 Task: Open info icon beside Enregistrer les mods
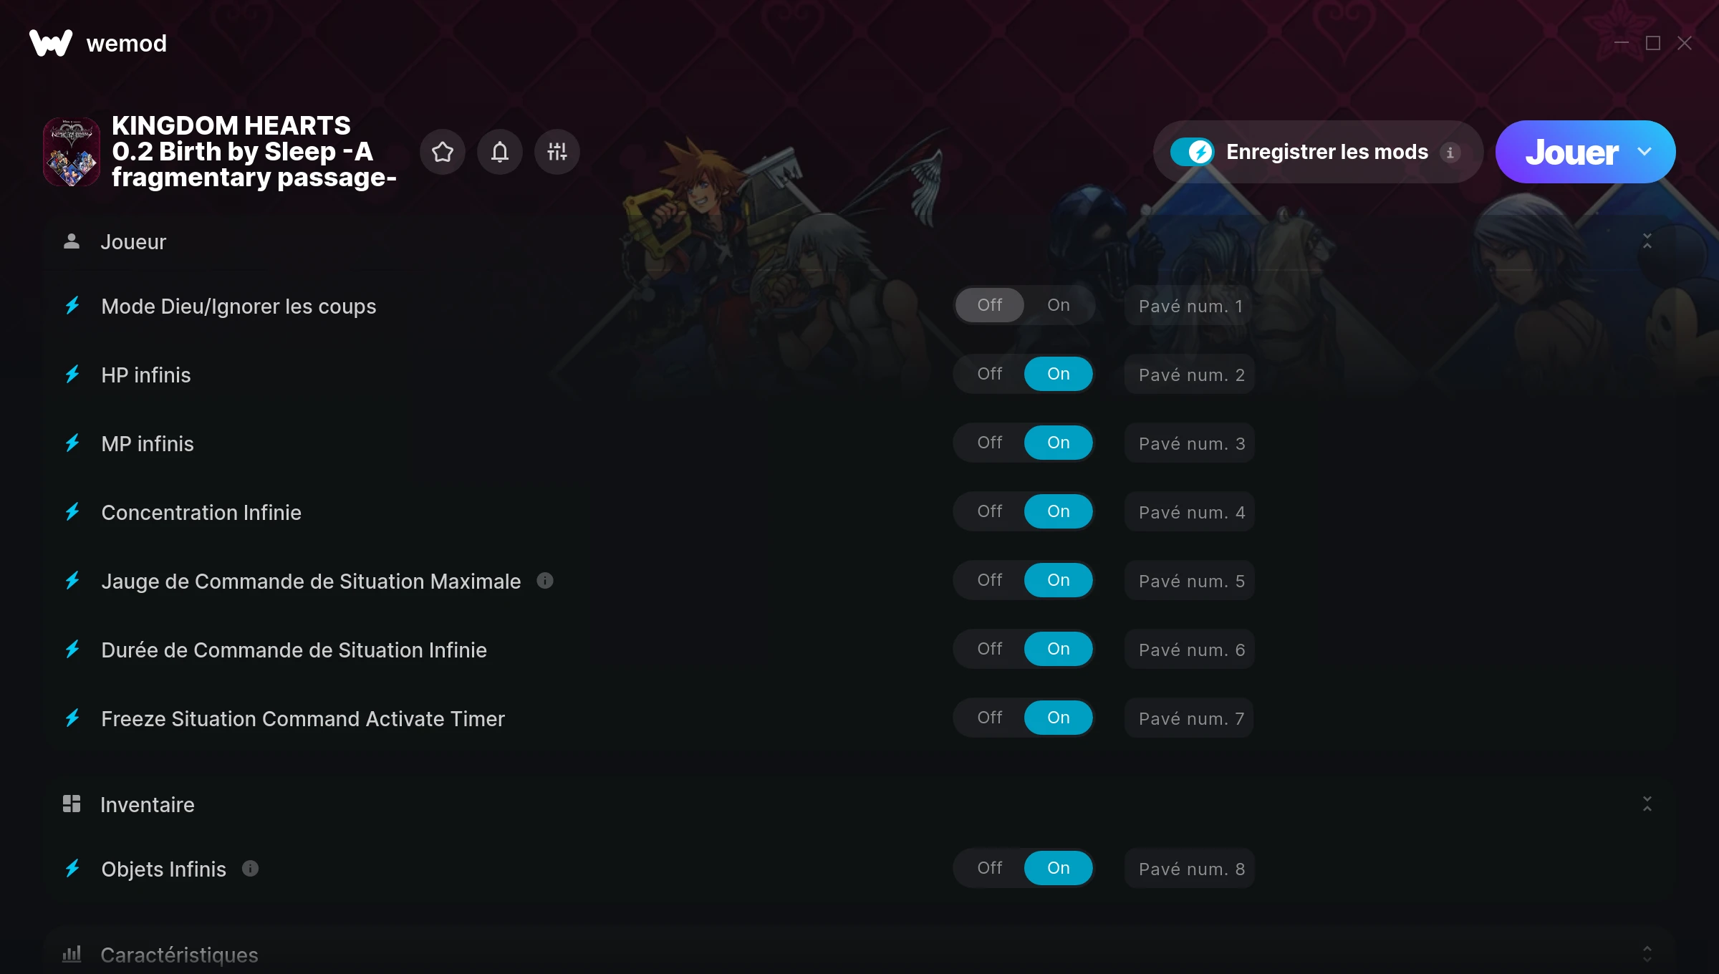tap(1450, 153)
